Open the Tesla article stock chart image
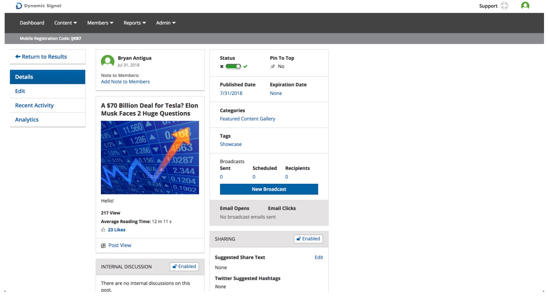Viewport: 548px width, 300px height. tap(150, 157)
